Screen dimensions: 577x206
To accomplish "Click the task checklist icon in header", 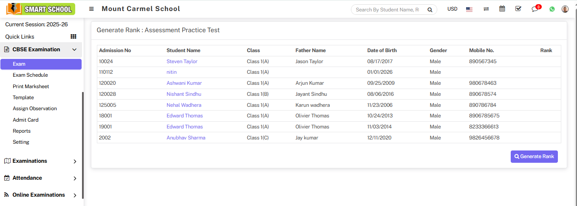I will (518, 9).
